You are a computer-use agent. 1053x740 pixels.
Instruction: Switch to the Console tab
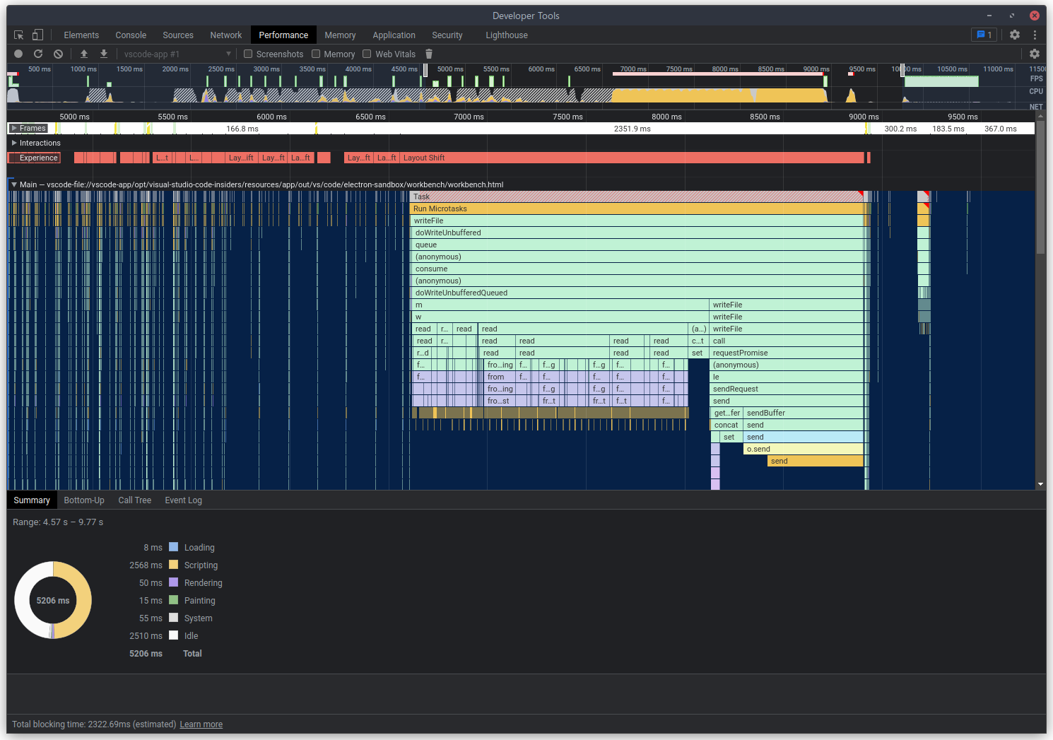[x=131, y=35]
